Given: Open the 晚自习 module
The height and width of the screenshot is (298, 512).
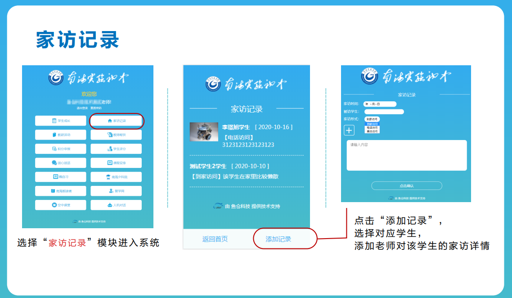Looking at the screenshot, I should pos(60,177).
